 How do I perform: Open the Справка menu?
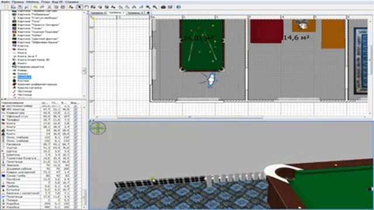tap(71, 2)
